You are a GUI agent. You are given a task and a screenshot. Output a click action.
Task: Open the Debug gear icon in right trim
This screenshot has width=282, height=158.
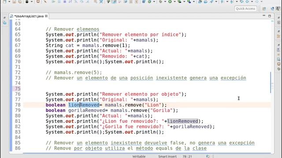pos(279,69)
